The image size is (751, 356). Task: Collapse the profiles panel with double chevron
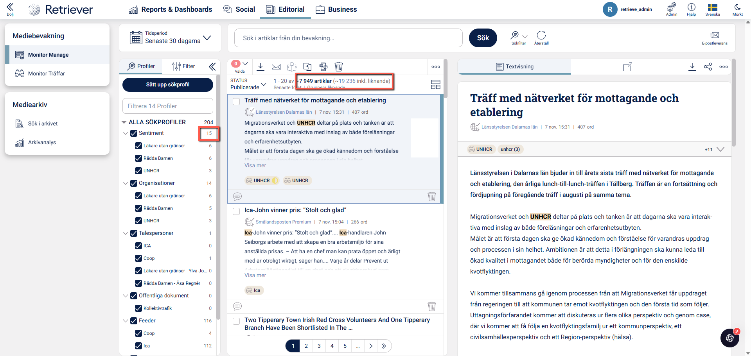coord(212,67)
